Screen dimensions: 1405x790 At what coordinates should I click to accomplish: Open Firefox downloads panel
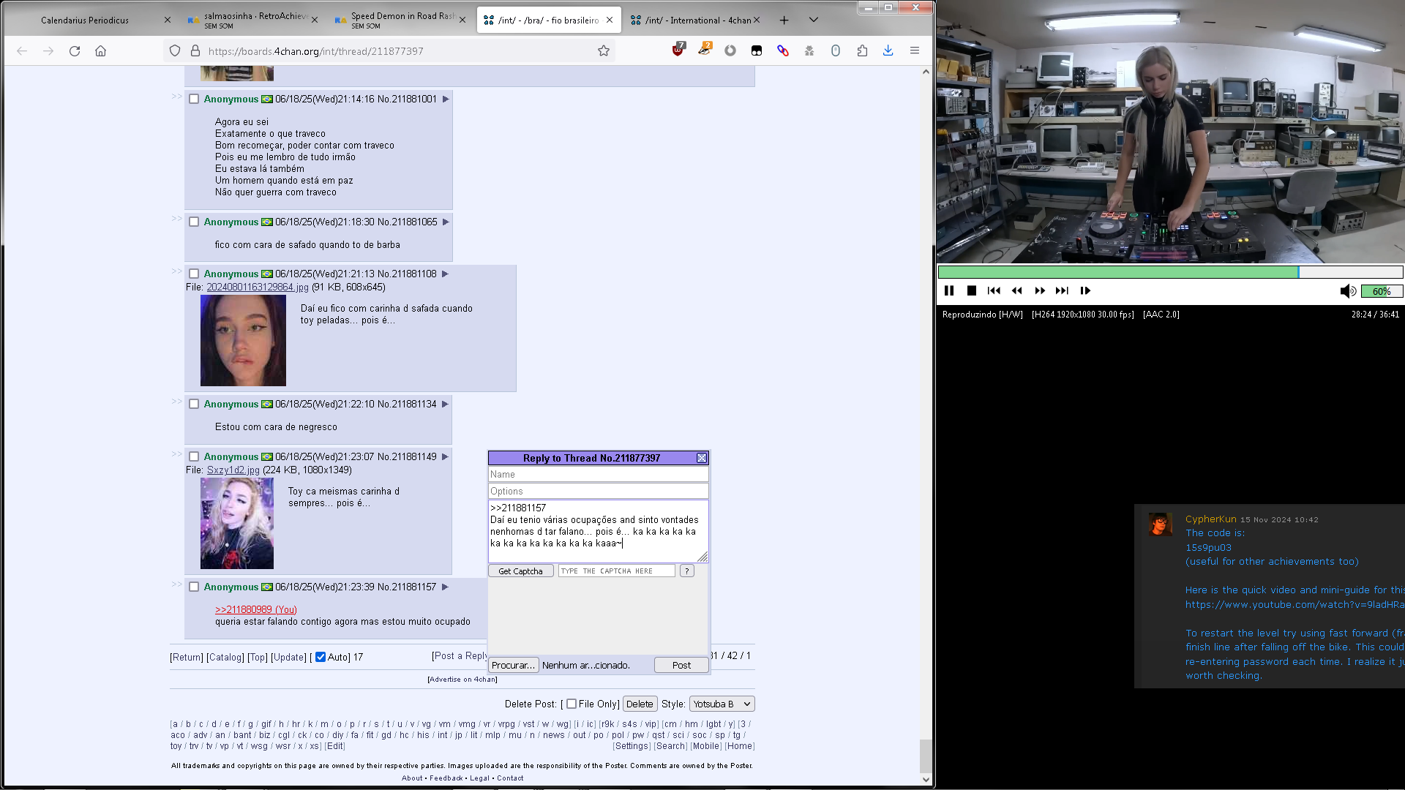point(888,50)
